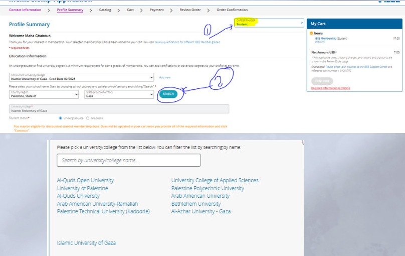Click the Education Information heading
The width and height of the screenshot is (405, 256).
[28, 56]
